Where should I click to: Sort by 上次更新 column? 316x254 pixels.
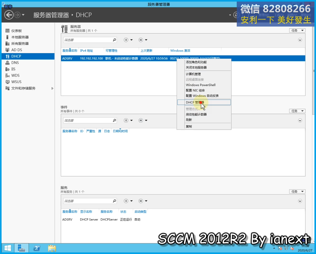pyautogui.click(x=146, y=50)
